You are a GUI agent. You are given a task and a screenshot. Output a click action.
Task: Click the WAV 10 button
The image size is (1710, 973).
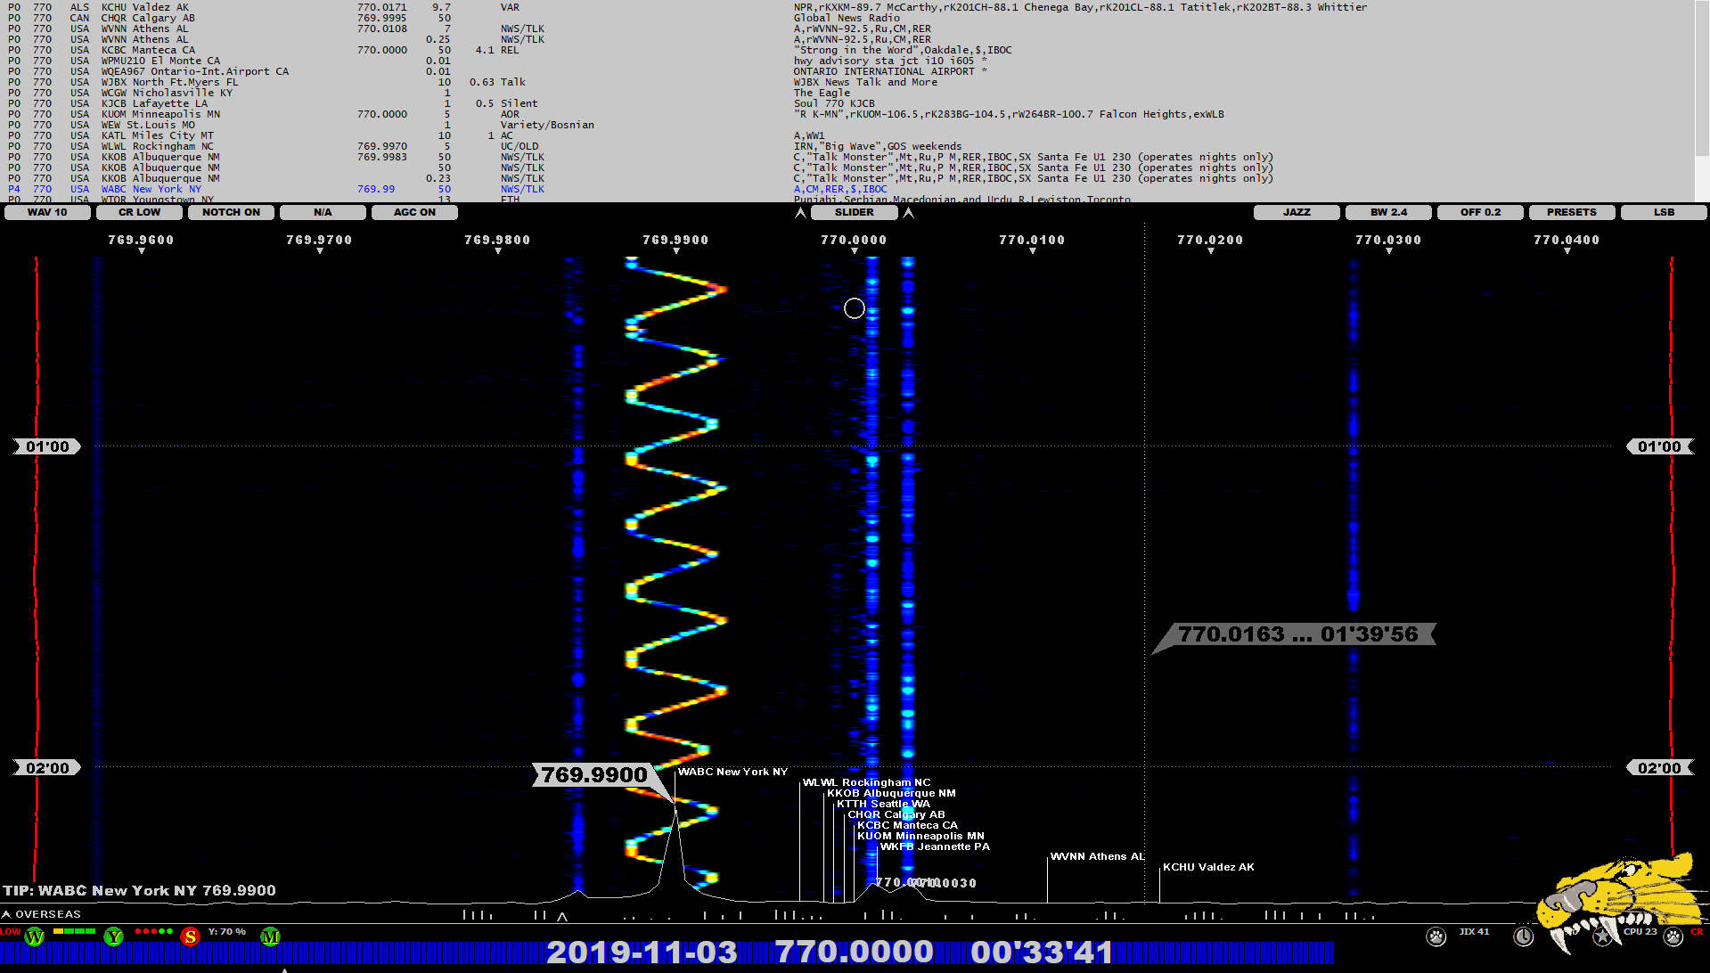tap(47, 212)
